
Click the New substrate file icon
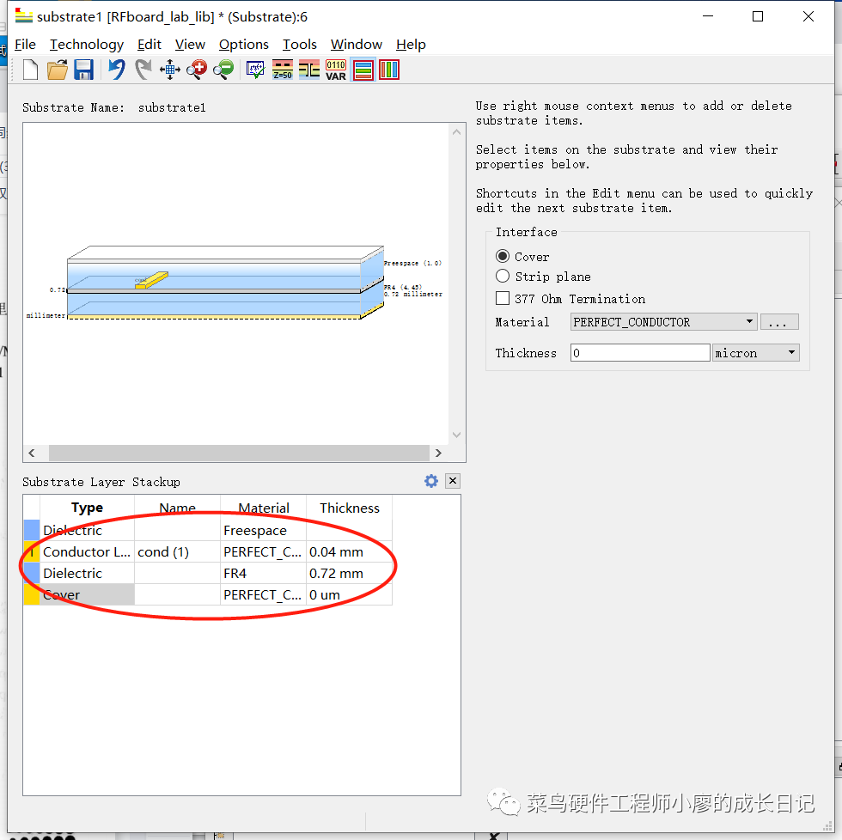(31, 70)
